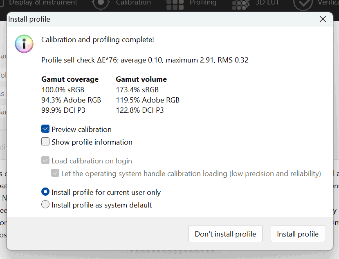Click Profile self check ΔE*76 text
339x259 pixels.
coord(145,60)
